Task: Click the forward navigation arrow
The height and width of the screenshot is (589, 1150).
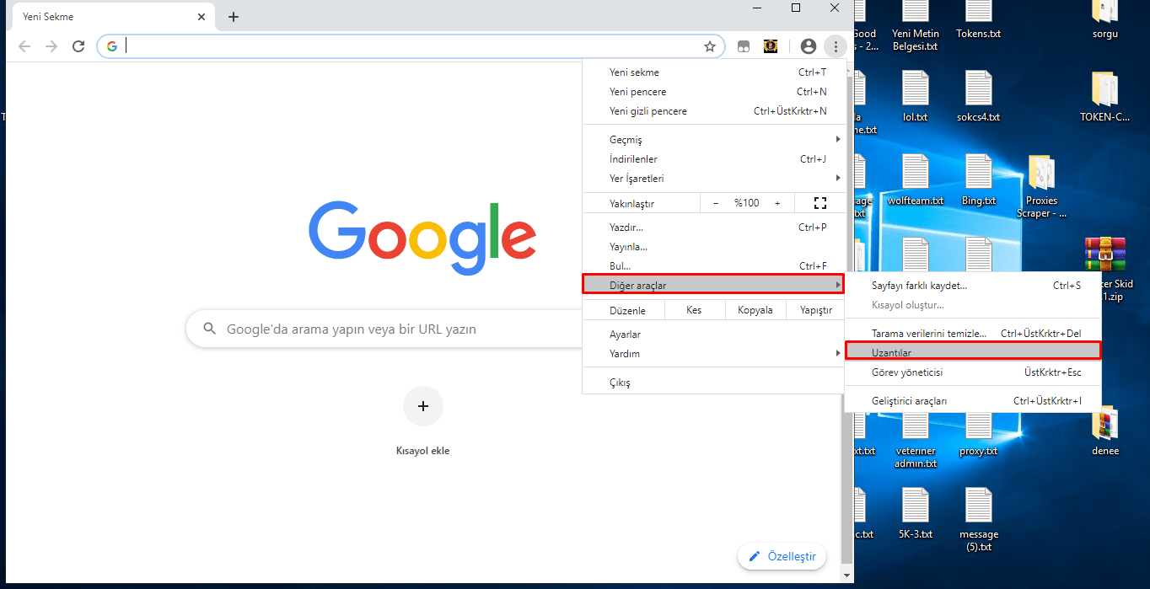Action: pos(51,46)
